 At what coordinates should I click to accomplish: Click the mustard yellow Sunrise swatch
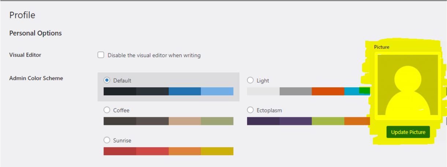(x=217, y=151)
